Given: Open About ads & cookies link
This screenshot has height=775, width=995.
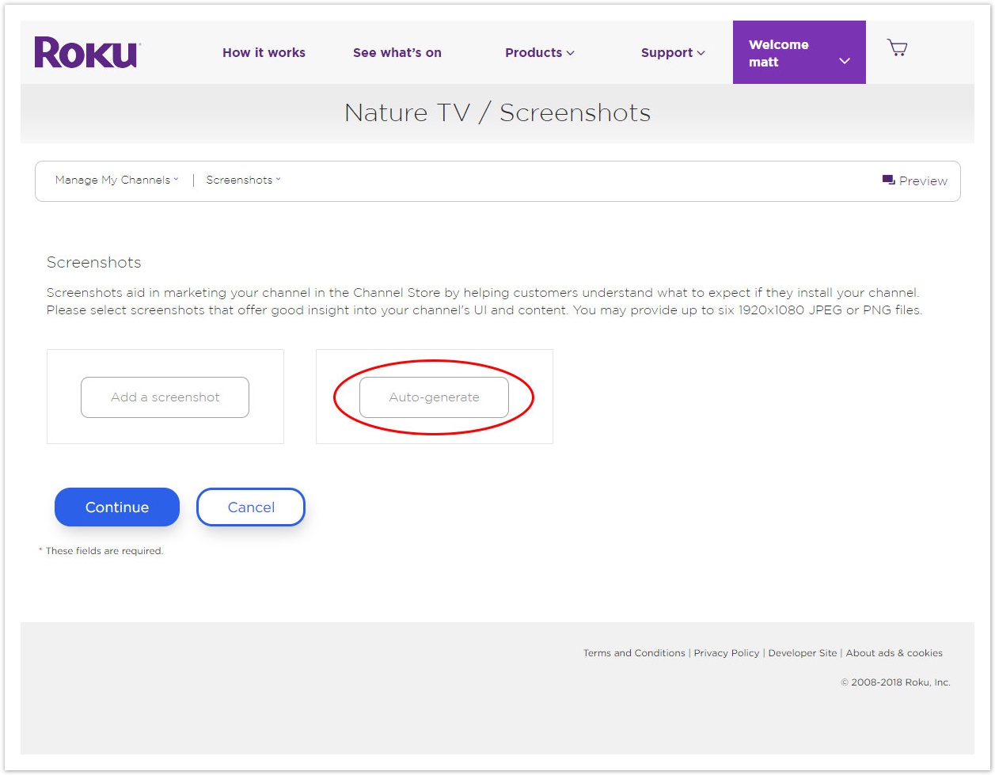Looking at the screenshot, I should coord(894,653).
